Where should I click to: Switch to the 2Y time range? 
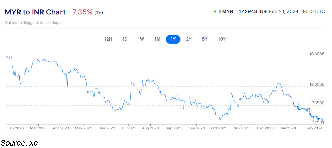189,39
